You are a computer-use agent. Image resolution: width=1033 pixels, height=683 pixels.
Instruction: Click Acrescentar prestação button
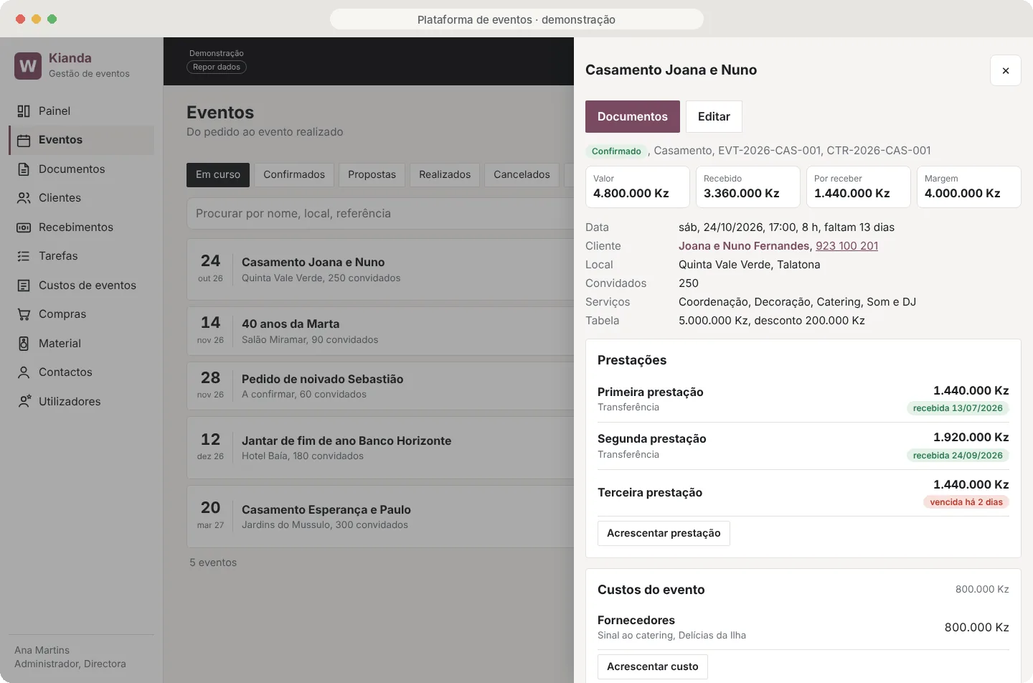(664, 533)
